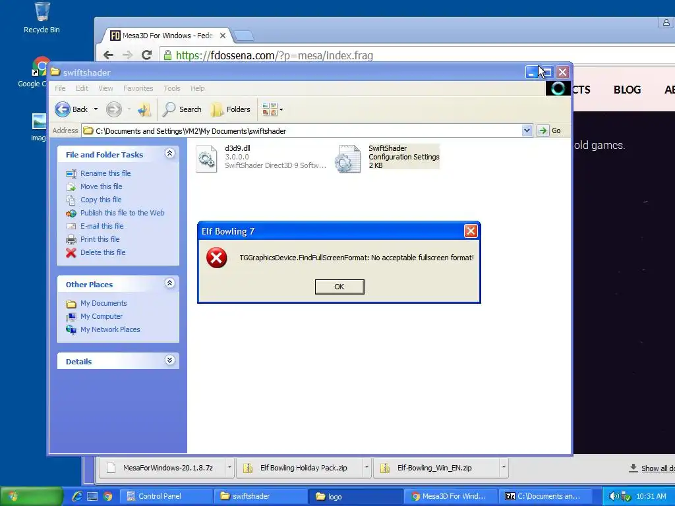Click Rename this file

(105, 173)
